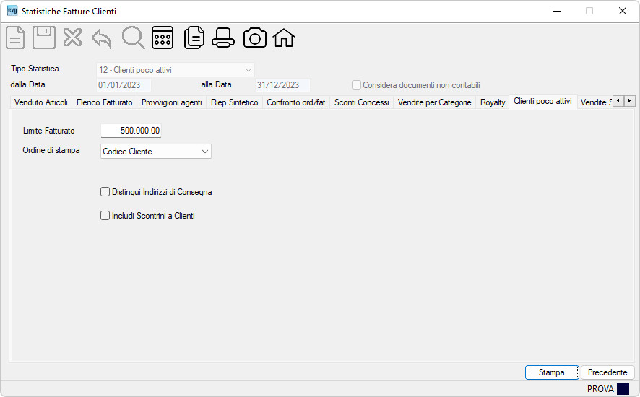
Task: Toggle Considera documenti non contabili checkbox
Action: [356, 85]
